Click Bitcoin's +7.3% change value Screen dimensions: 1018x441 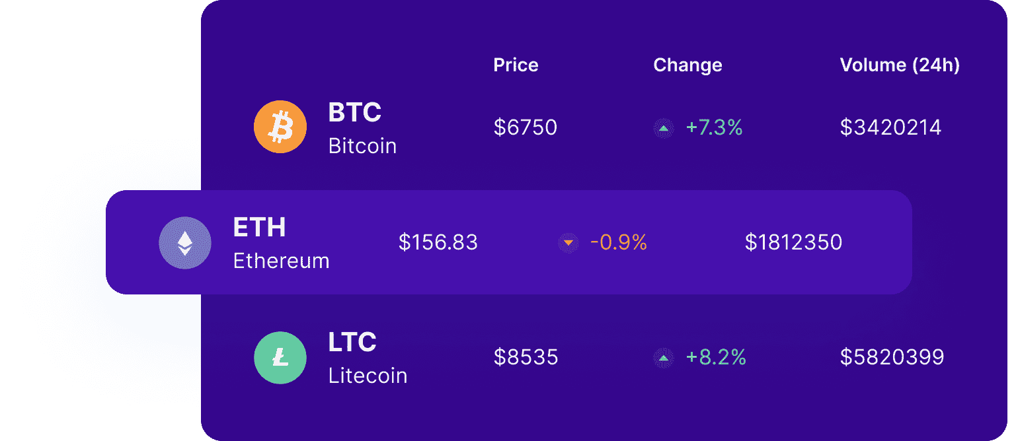[715, 127]
